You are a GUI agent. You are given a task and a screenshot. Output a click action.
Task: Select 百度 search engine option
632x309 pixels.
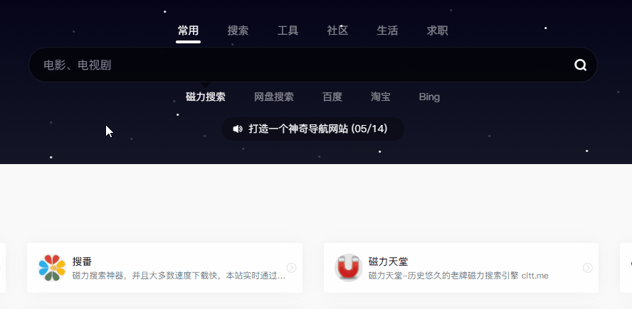(x=332, y=97)
